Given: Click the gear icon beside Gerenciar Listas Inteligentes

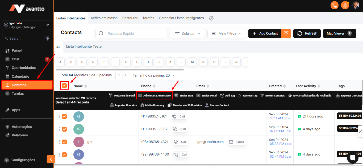Looking at the screenshot, I should (211, 18).
